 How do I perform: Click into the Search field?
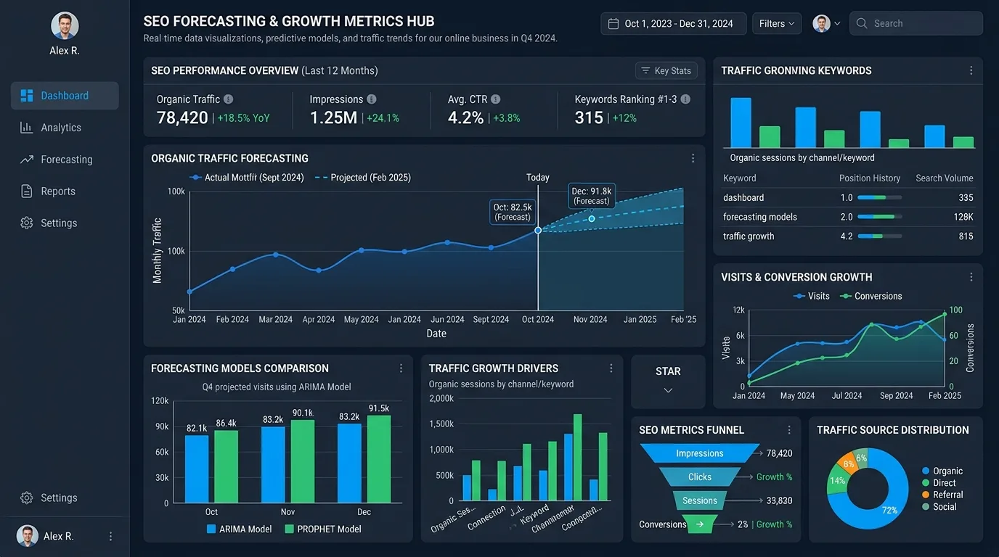coord(916,24)
